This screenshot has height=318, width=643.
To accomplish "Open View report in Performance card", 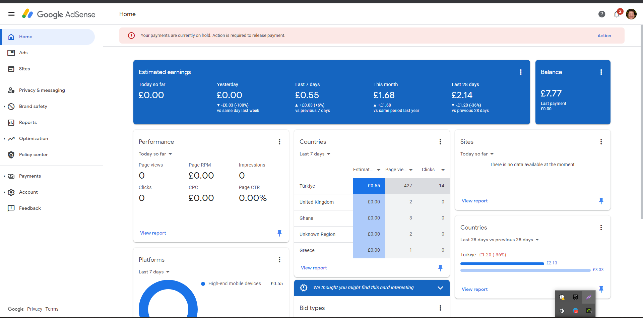I will click(x=153, y=233).
